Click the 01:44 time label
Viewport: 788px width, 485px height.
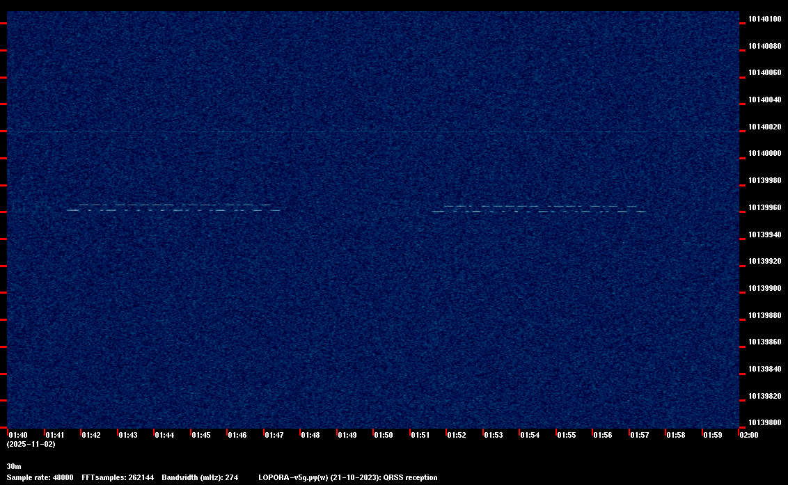click(164, 435)
